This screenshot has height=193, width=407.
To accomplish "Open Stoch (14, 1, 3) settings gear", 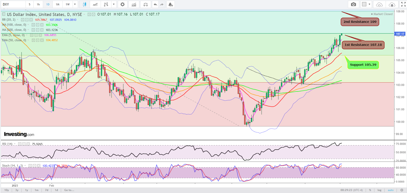I will click(34, 166).
